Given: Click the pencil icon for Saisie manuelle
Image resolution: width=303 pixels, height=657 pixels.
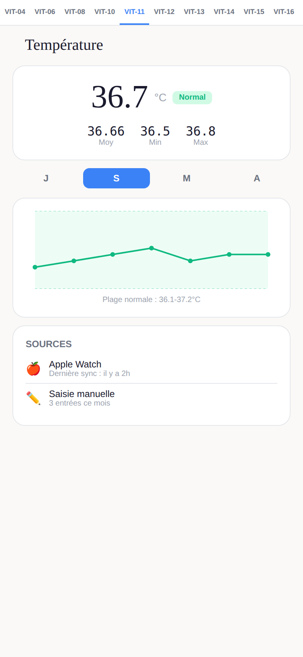Looking at the screenshot, I should coord(33,398).
